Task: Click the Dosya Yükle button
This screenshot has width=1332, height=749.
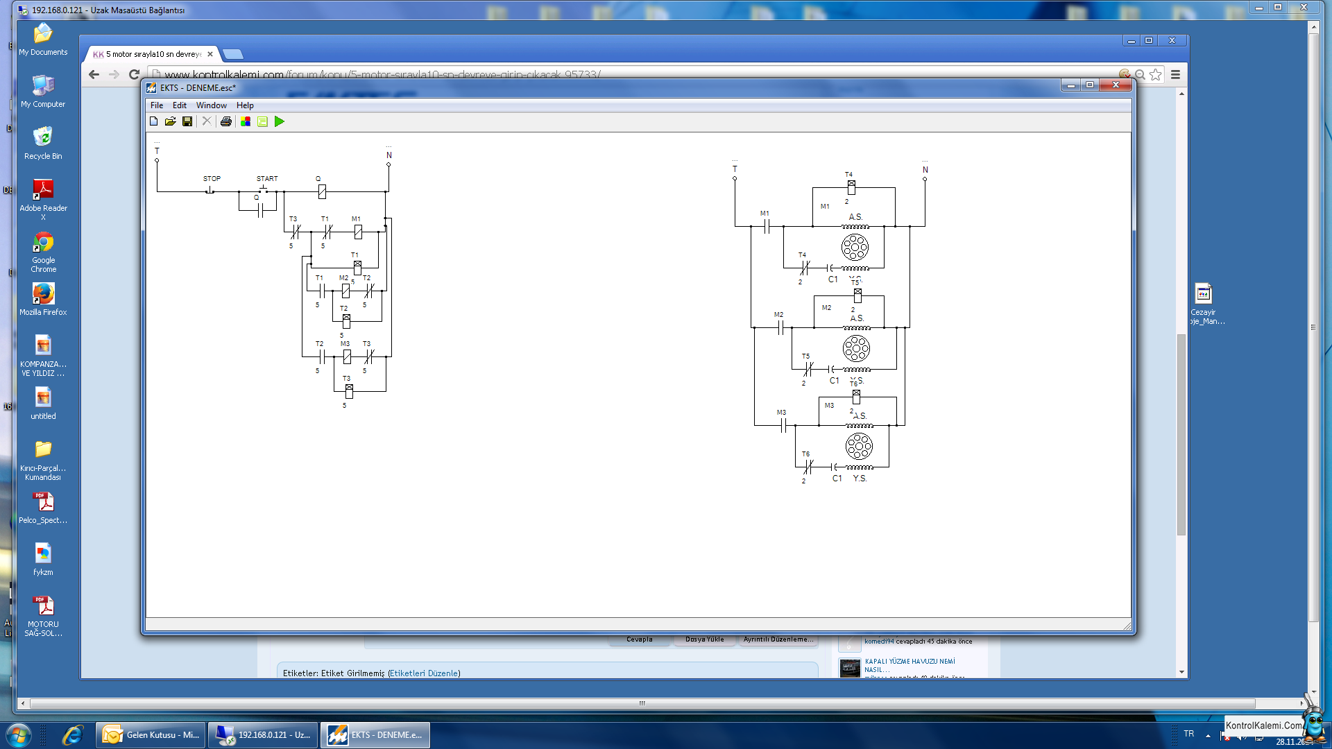Action: click(705, 640)
